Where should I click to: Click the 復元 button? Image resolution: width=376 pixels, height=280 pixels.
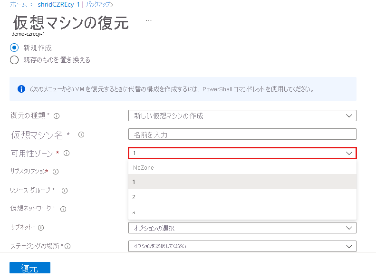30,268
